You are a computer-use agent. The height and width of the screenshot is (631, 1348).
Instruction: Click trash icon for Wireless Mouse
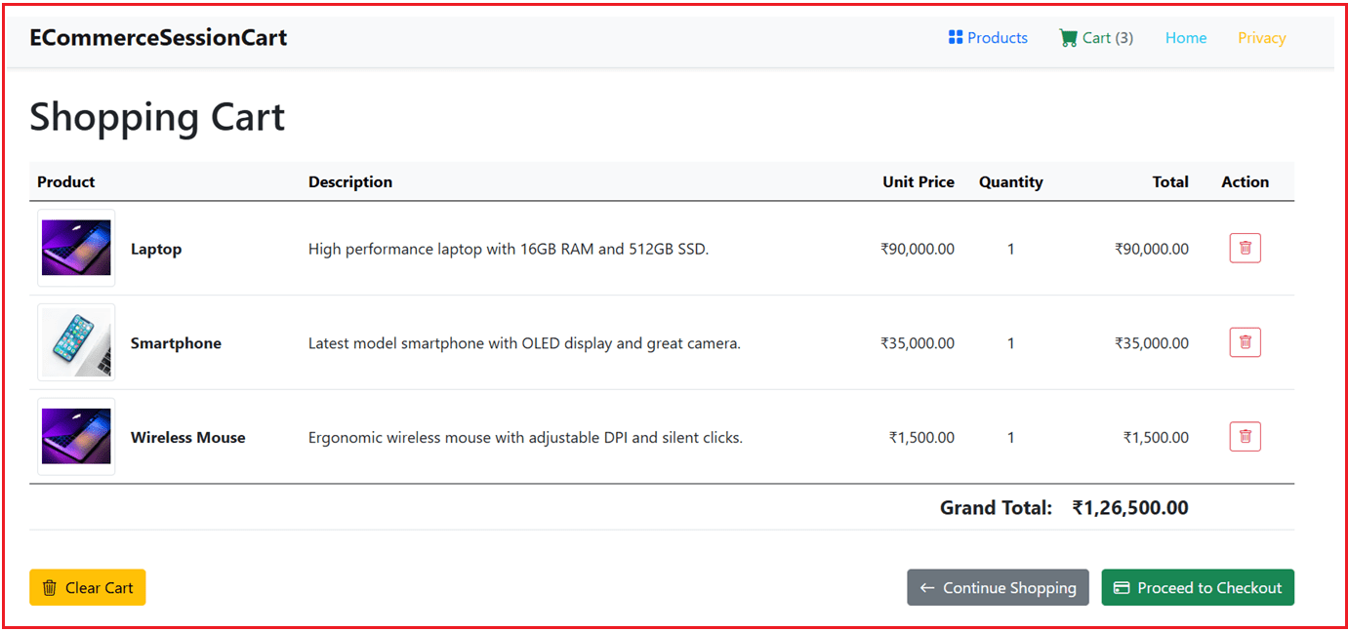point(1245,437)
